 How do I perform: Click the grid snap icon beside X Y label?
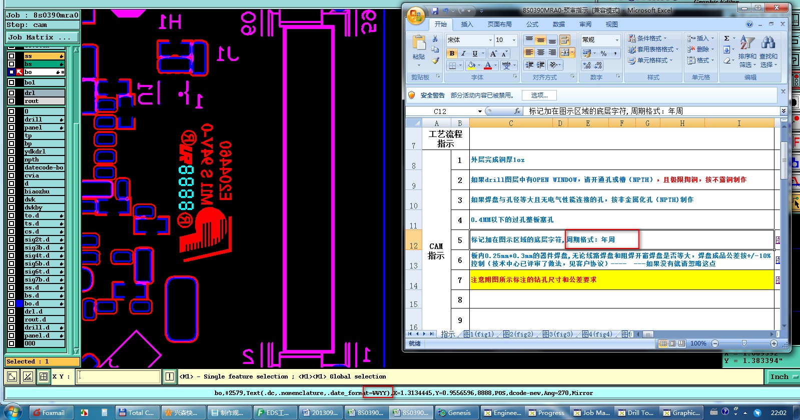pos(44,376)
